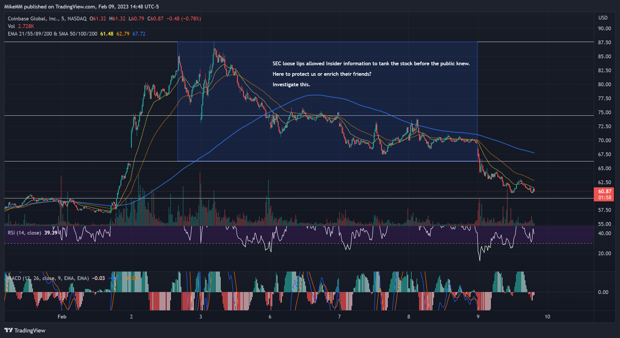This screenshot has height=338, width=620.
Task: Select the EMA 21/55/89/200 & SMA indicator label
Action: [52, 34]
